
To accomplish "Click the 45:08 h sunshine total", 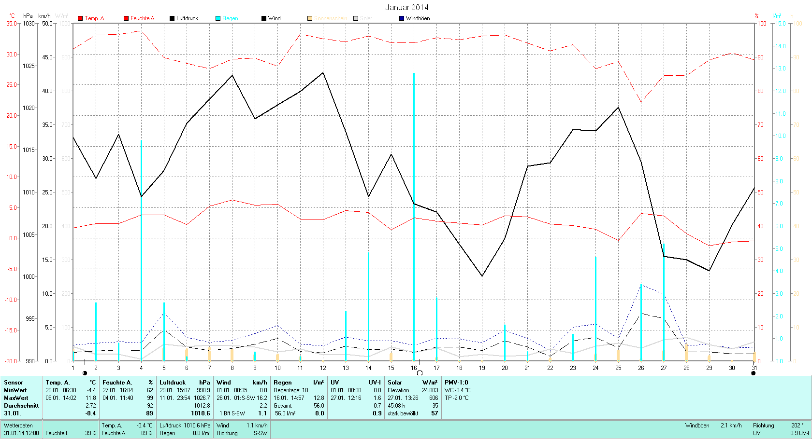I will coord(396,406).
